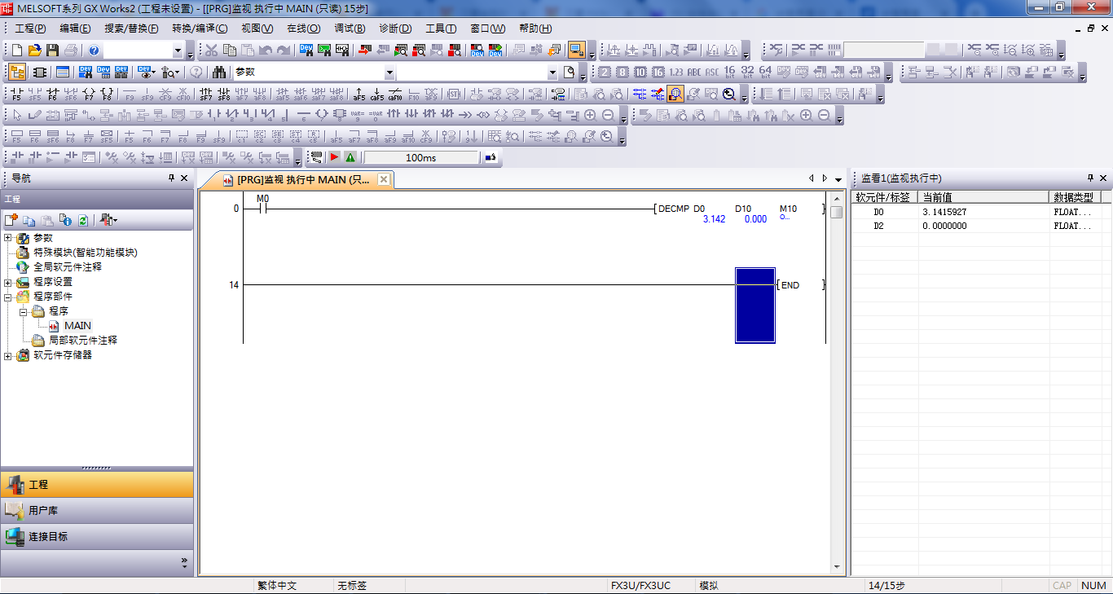Toggle the Watch 1 panel pin

[x=1090, y=178]
